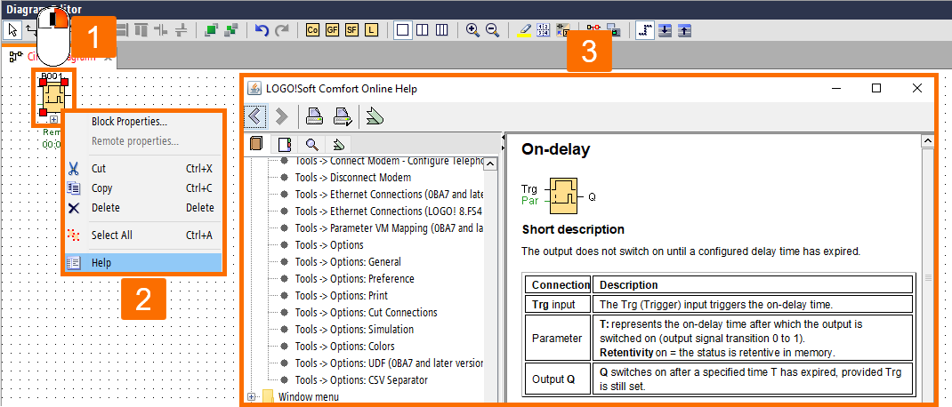Open Tools -> Options: Preference topic
This screenshot has height=407, width=952.
pos(355,279)
